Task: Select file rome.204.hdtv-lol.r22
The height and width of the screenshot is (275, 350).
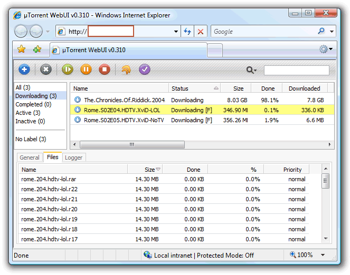Action: tap(164, 189)
